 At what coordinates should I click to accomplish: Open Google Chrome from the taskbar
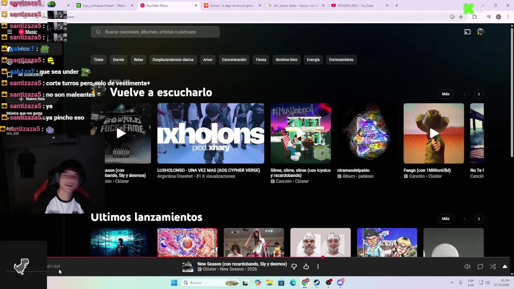(305, 283)
